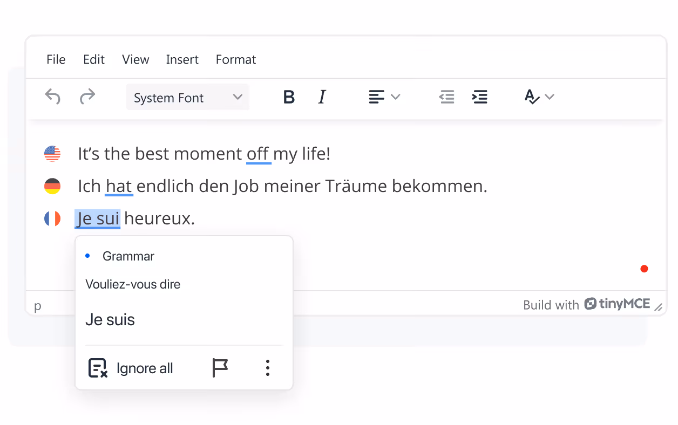Click 'Ignore all' in the grammar popup
Screen dimensions: 678x425
pyautogui.click(x=145, y=368)
